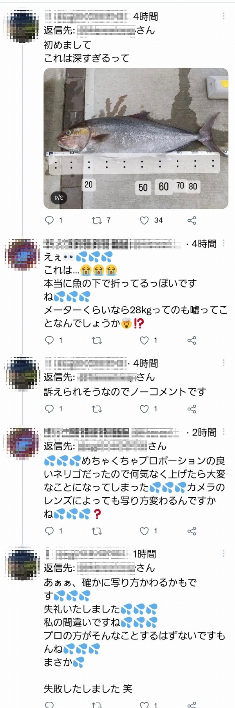Share the fish photo tweet
The width and height of the screenshot is (235, 708).
pyautogui.click(x=192, y=220)
